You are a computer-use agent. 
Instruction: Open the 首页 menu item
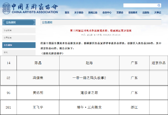pos(67,13)
